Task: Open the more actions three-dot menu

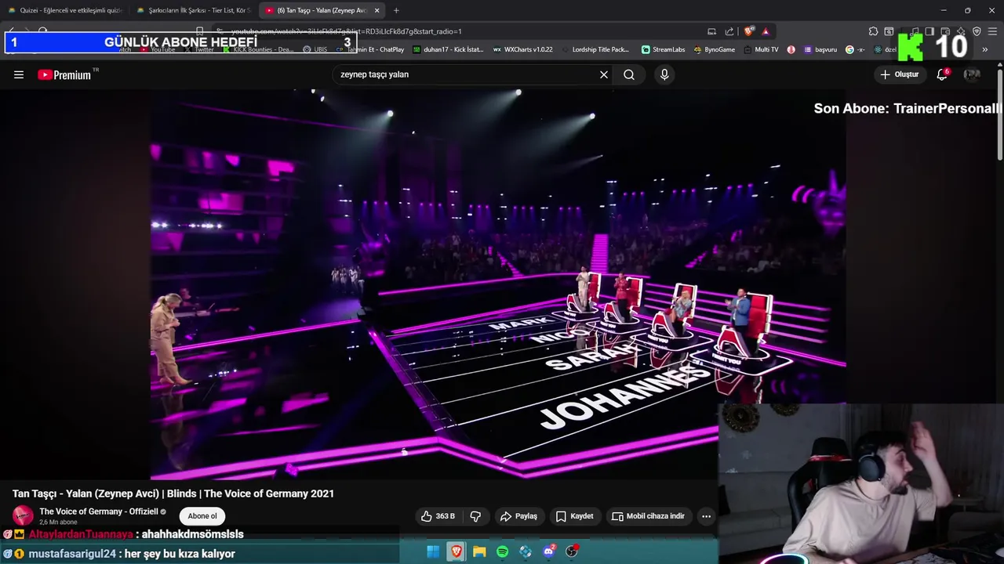Action: (x=706, y=516)
